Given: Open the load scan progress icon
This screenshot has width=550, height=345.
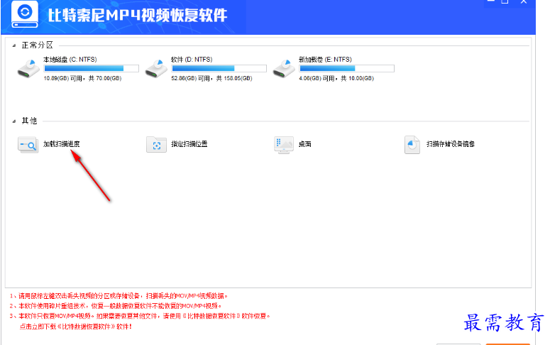Looking at the screenshot, I should 28,145.
